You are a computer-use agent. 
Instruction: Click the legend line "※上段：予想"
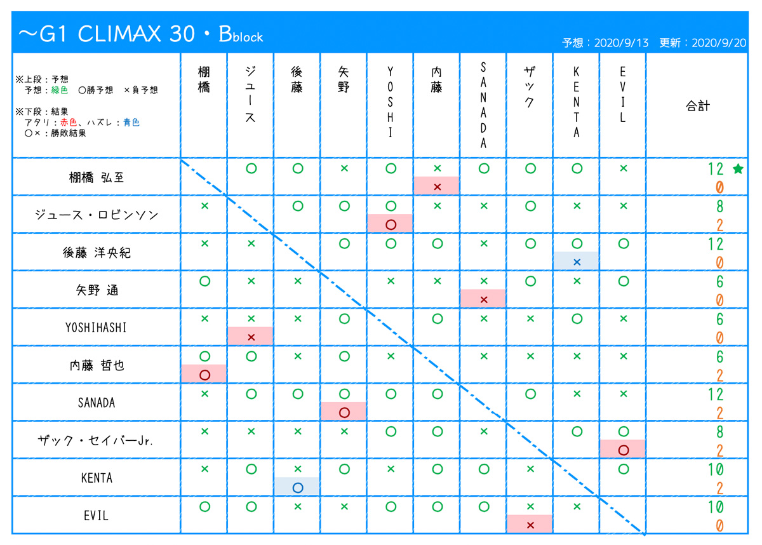pyautogui.click(x=42, y=80)
